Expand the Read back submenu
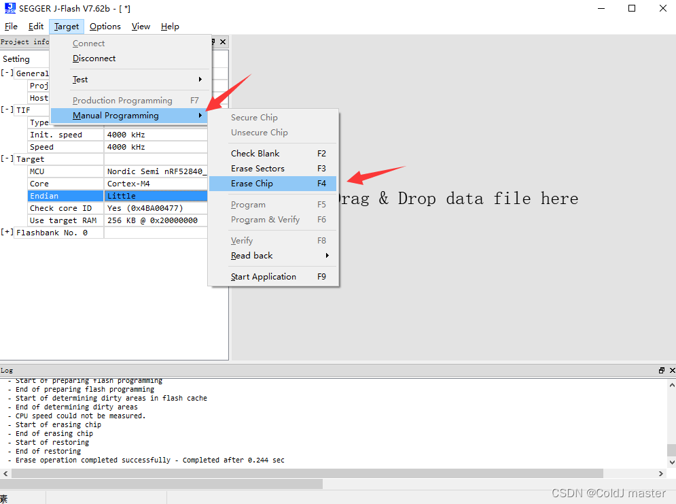The width and height of the screenshot is (676, 504). 273,256
